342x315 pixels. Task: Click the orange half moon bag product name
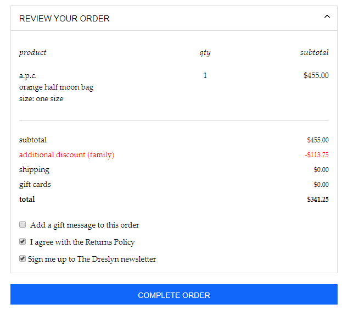point(57,87)
